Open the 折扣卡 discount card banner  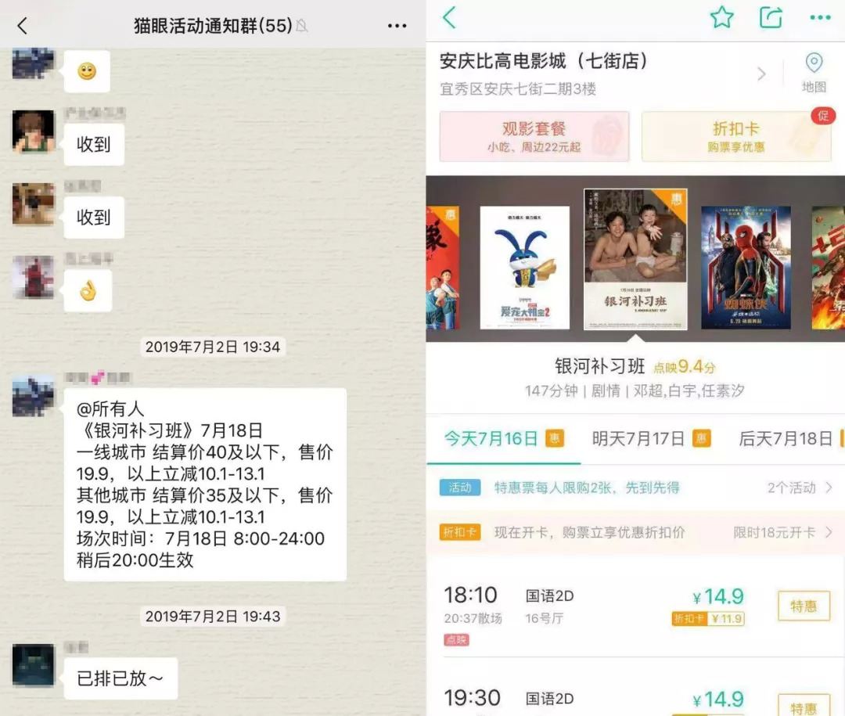pos(736,136)
